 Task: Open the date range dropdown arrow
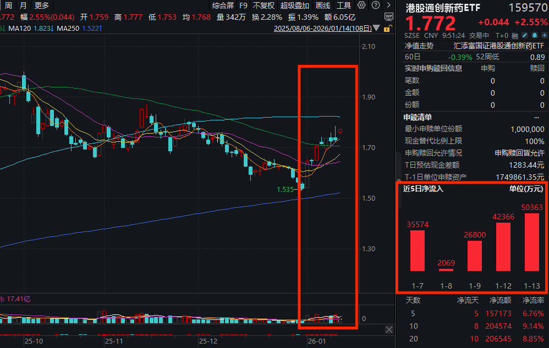point(376,28)
